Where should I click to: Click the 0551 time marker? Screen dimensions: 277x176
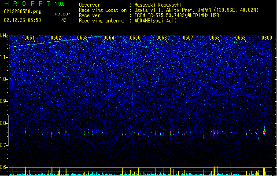tap(30, 37)
